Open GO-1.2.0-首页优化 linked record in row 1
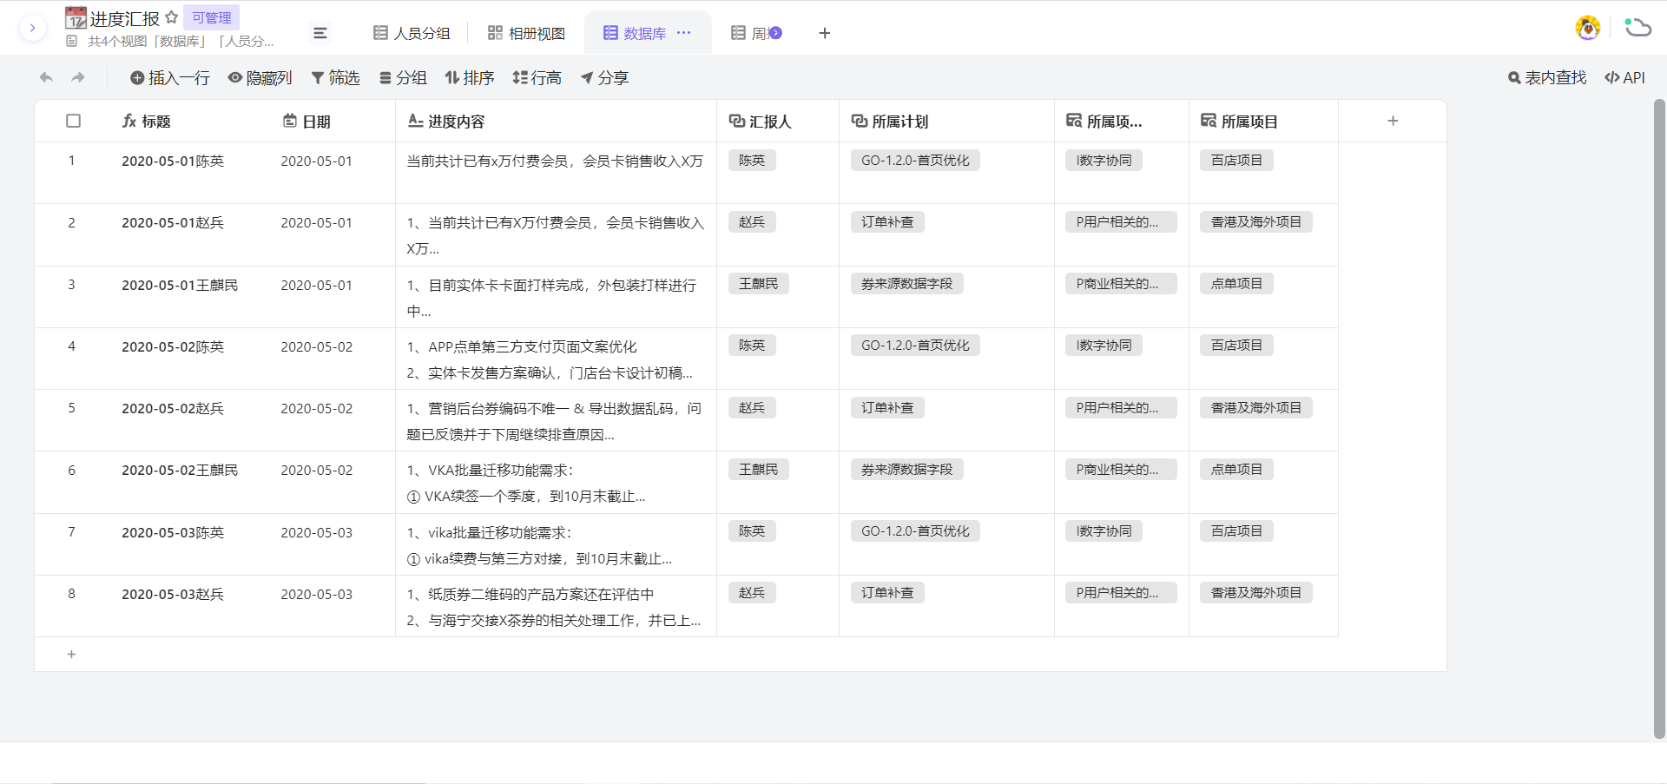The image size is (1667, 784). point(915,161)
